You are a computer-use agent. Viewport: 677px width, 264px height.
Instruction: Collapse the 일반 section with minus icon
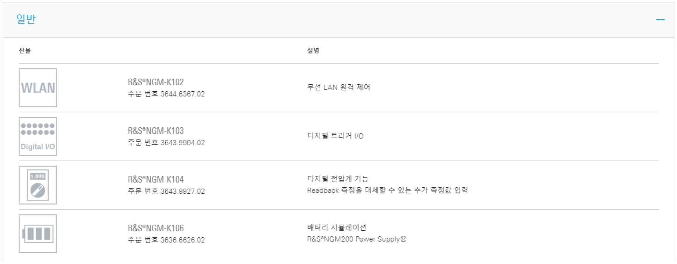click(x=660, y=20)
